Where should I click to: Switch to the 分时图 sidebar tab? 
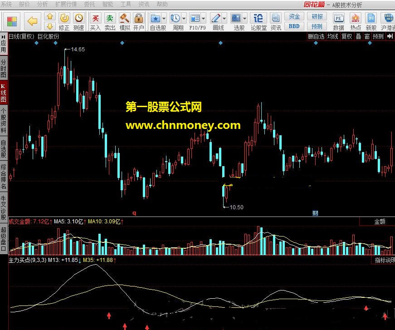tap(3, 69)
